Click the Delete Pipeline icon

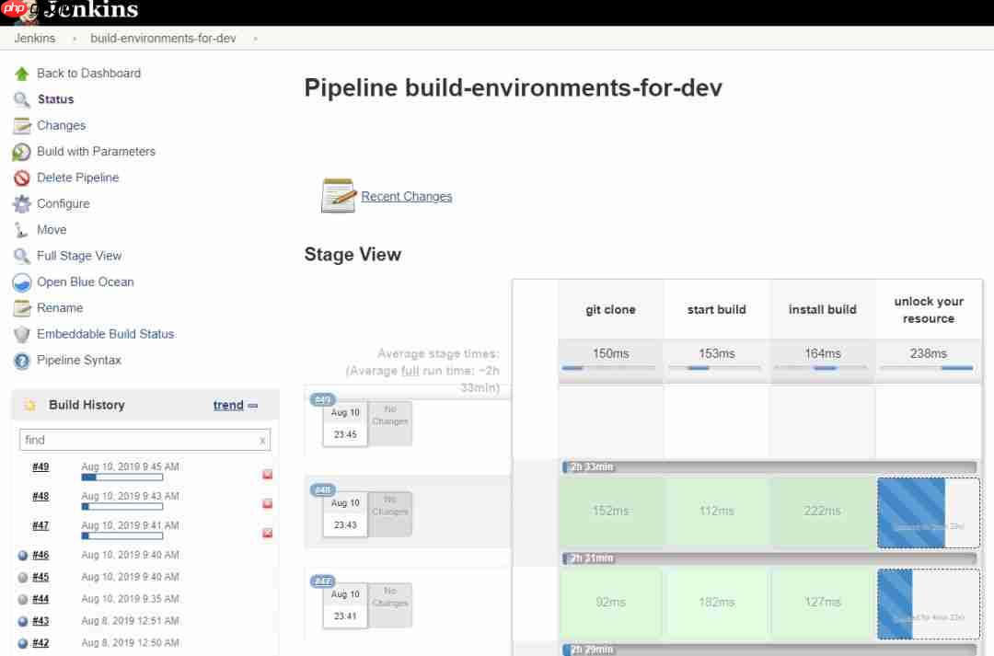[22, 178]
